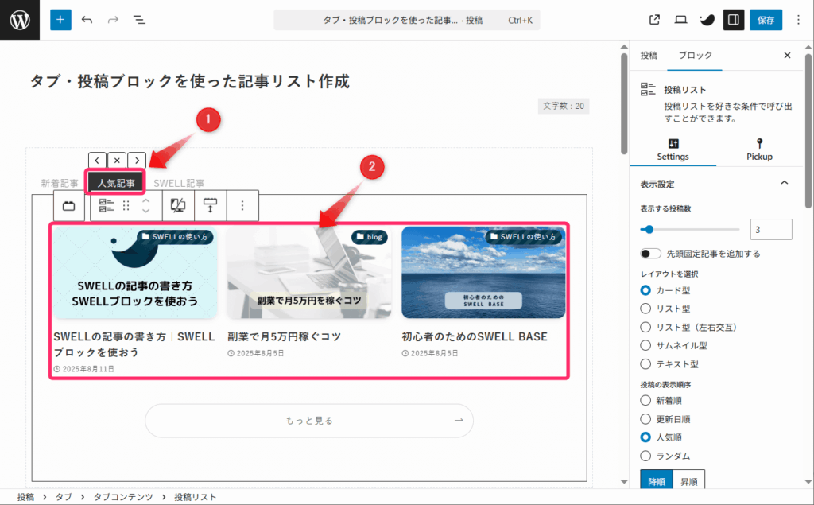Viewport: 814px width, 505px height.
Task: Click the post title heading
Action: coord(189,81)
